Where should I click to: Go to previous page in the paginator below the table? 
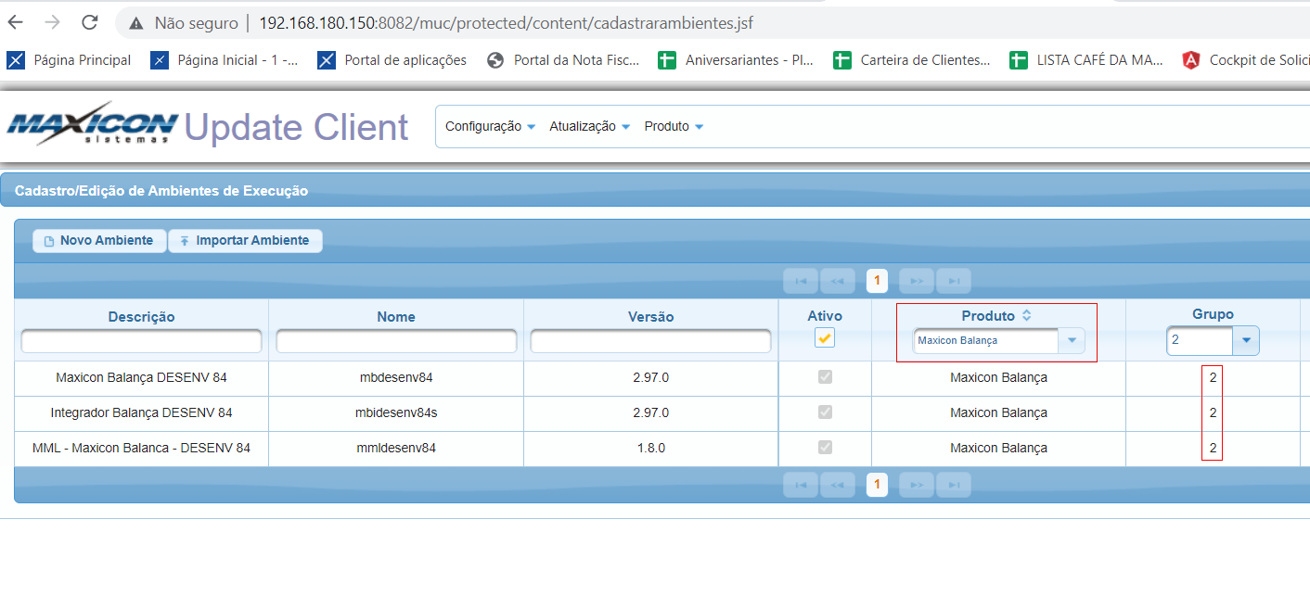pyautogui.click(x=837, y=484)
